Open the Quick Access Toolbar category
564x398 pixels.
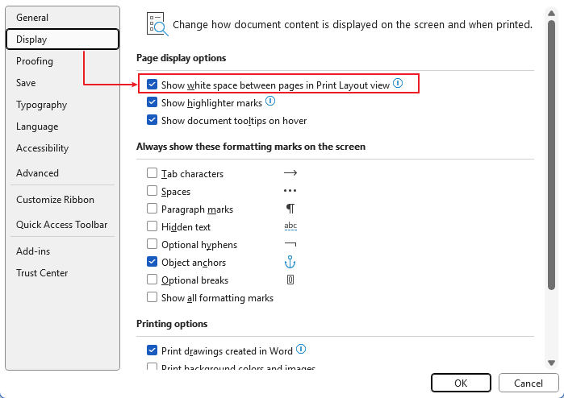tap(61, 225)
